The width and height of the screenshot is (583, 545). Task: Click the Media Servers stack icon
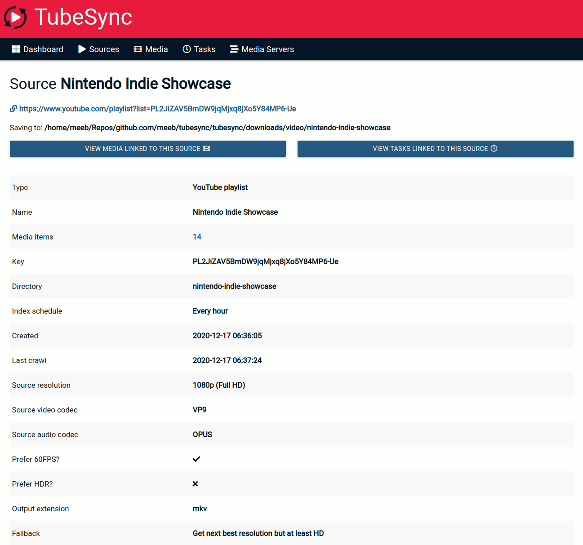pos(234,49)
